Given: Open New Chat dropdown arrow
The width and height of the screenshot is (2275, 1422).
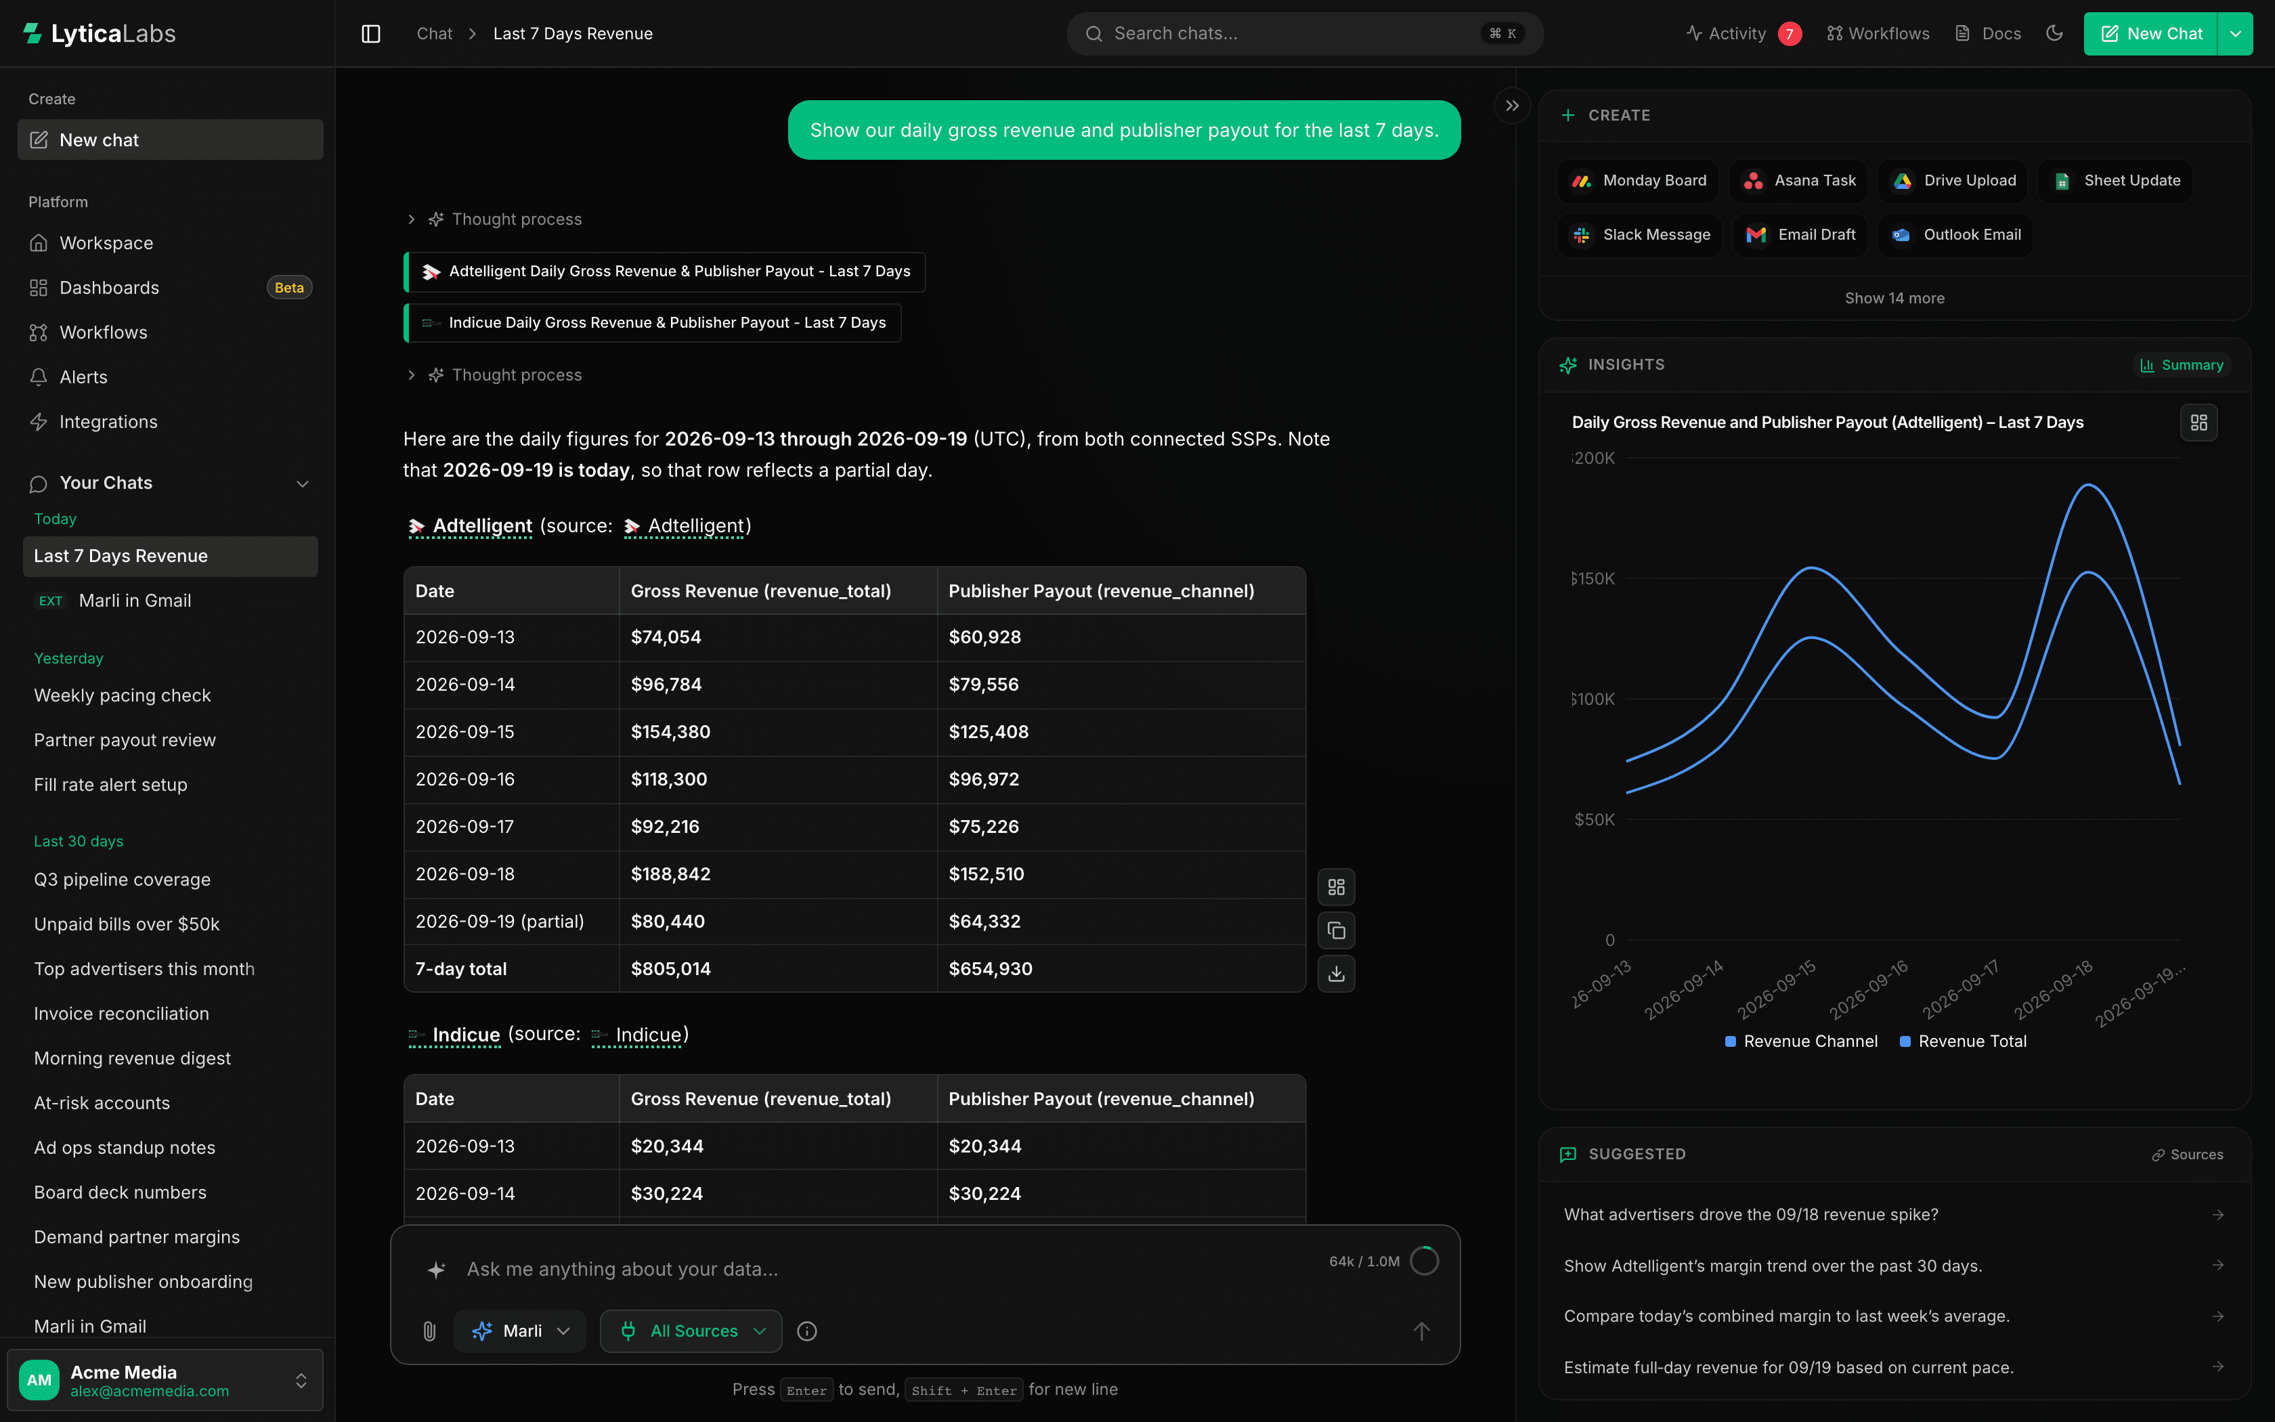Looking at the screenshot, I should [2236, 34].
